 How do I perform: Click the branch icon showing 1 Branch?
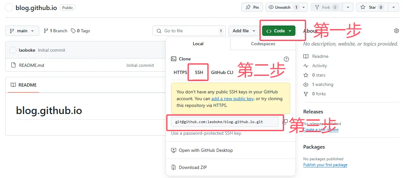(46, 31)
